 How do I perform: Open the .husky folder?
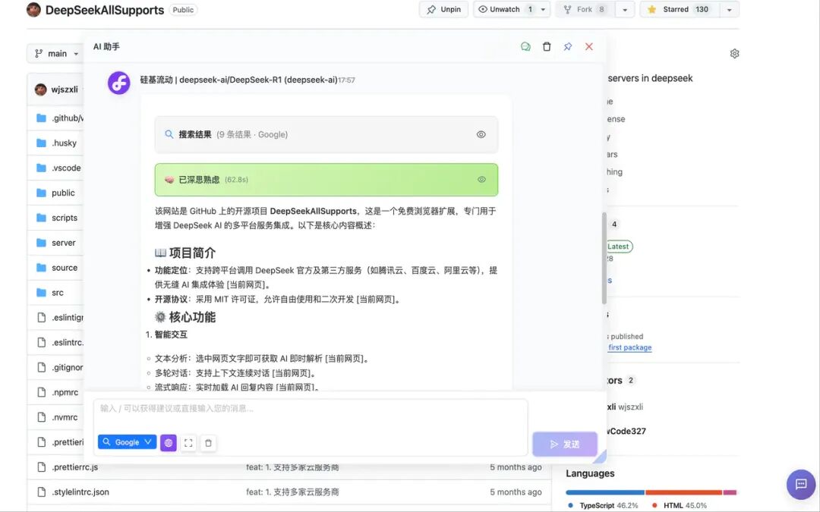[x=64, y=143]
